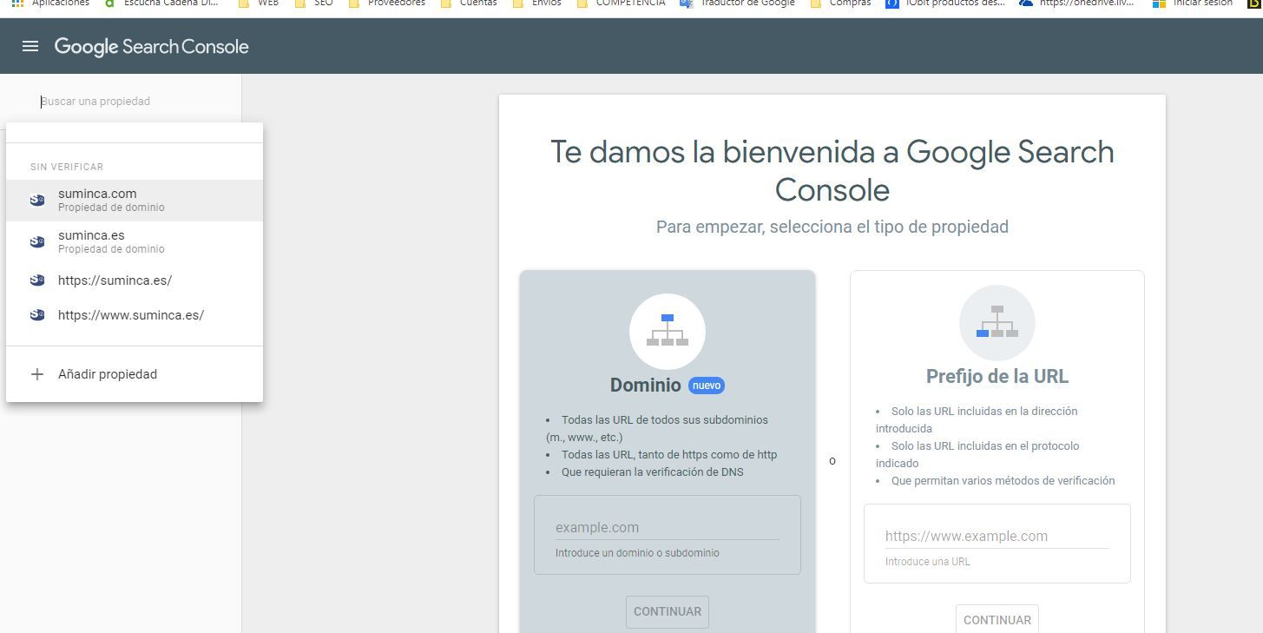Open the COMPETENCIA bookmarks folder
Image resolution: width=1263 pixels, height=633 pixels.
[622, 3]
